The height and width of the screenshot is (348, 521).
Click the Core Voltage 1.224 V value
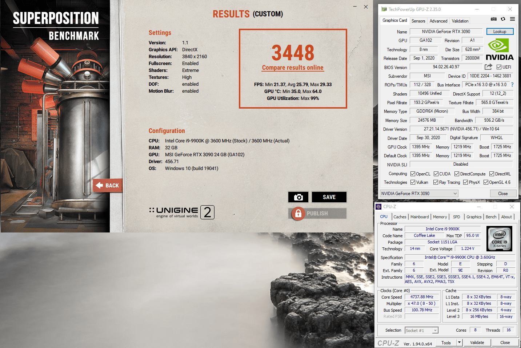click(x=468, y=249)
